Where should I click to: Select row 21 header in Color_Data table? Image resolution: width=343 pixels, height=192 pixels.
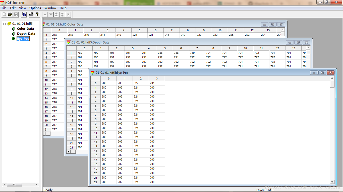coord(47,129)
